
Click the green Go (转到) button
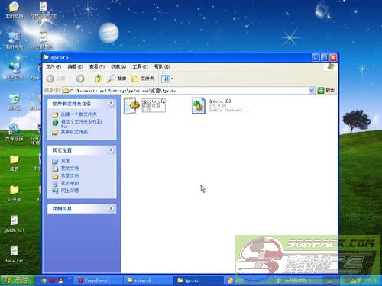(326, 90)
